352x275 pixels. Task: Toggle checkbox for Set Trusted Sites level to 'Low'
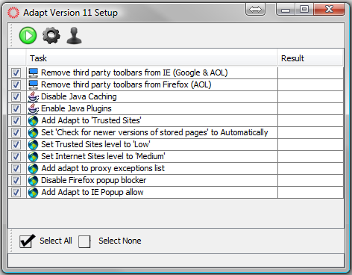tap(16, 144)
